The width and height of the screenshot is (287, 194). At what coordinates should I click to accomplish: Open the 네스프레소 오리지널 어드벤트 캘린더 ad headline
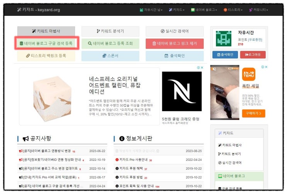[115, 85]
